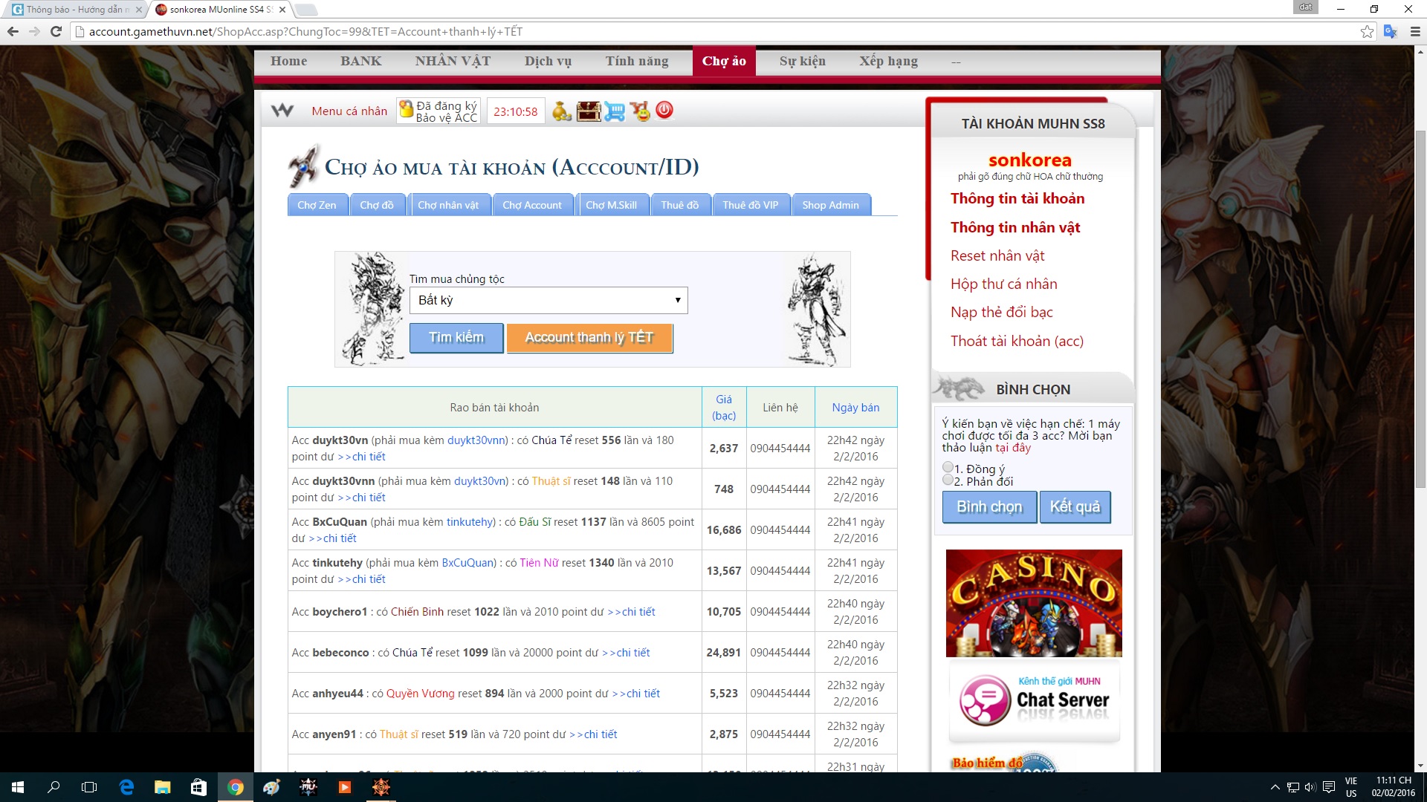Select the "Phản đối" poll option

pos(948,480)
